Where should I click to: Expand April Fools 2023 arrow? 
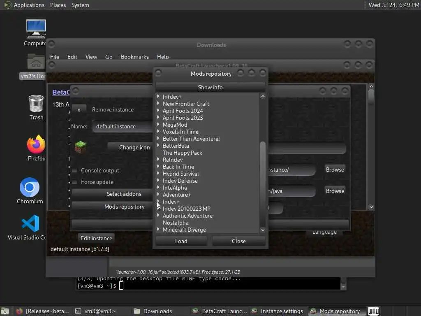[158, 117]
